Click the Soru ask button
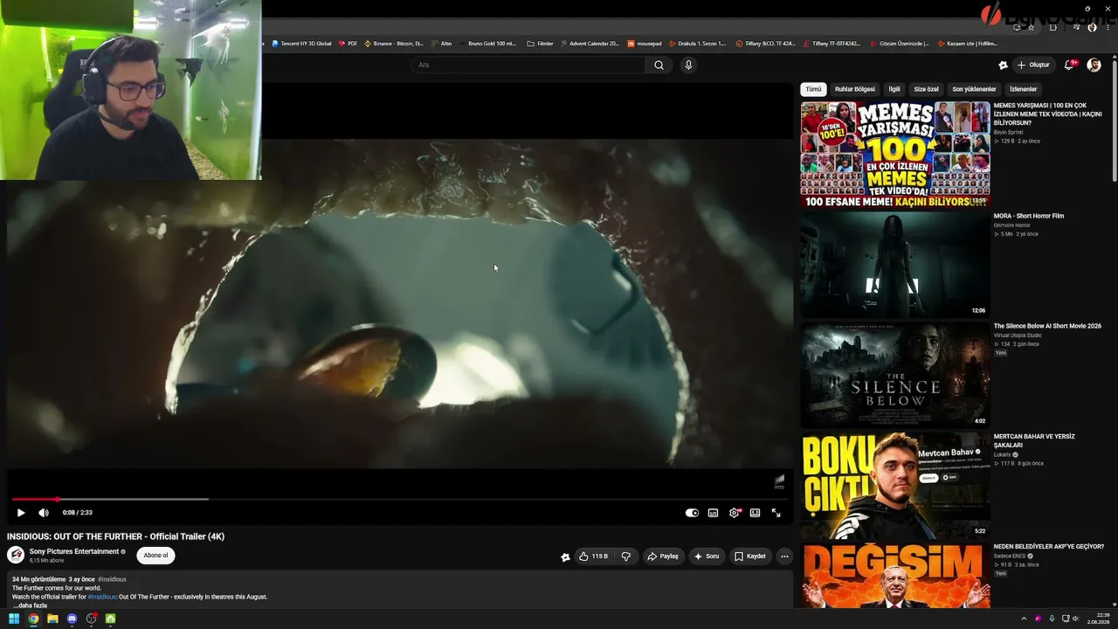The image size is (1118, 629). 707,556
